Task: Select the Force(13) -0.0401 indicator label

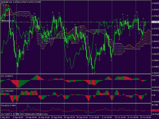Action: tap(8, 106)
